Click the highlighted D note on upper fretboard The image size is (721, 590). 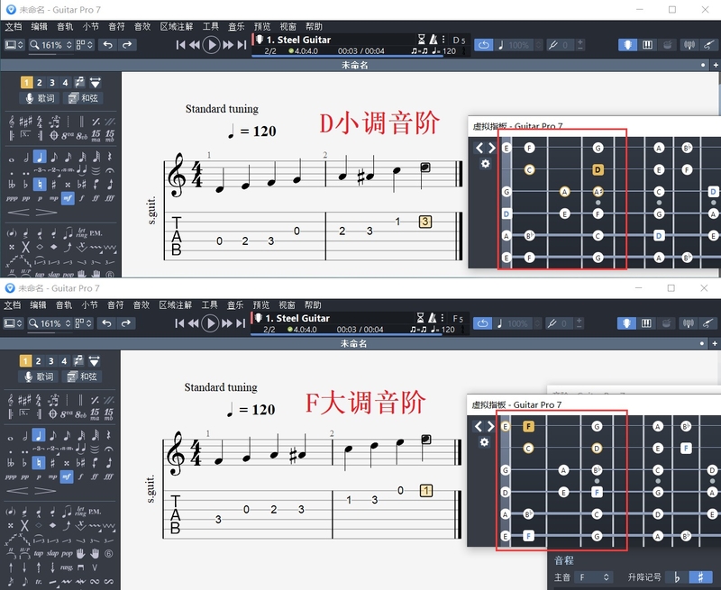(x=598, y=169)
